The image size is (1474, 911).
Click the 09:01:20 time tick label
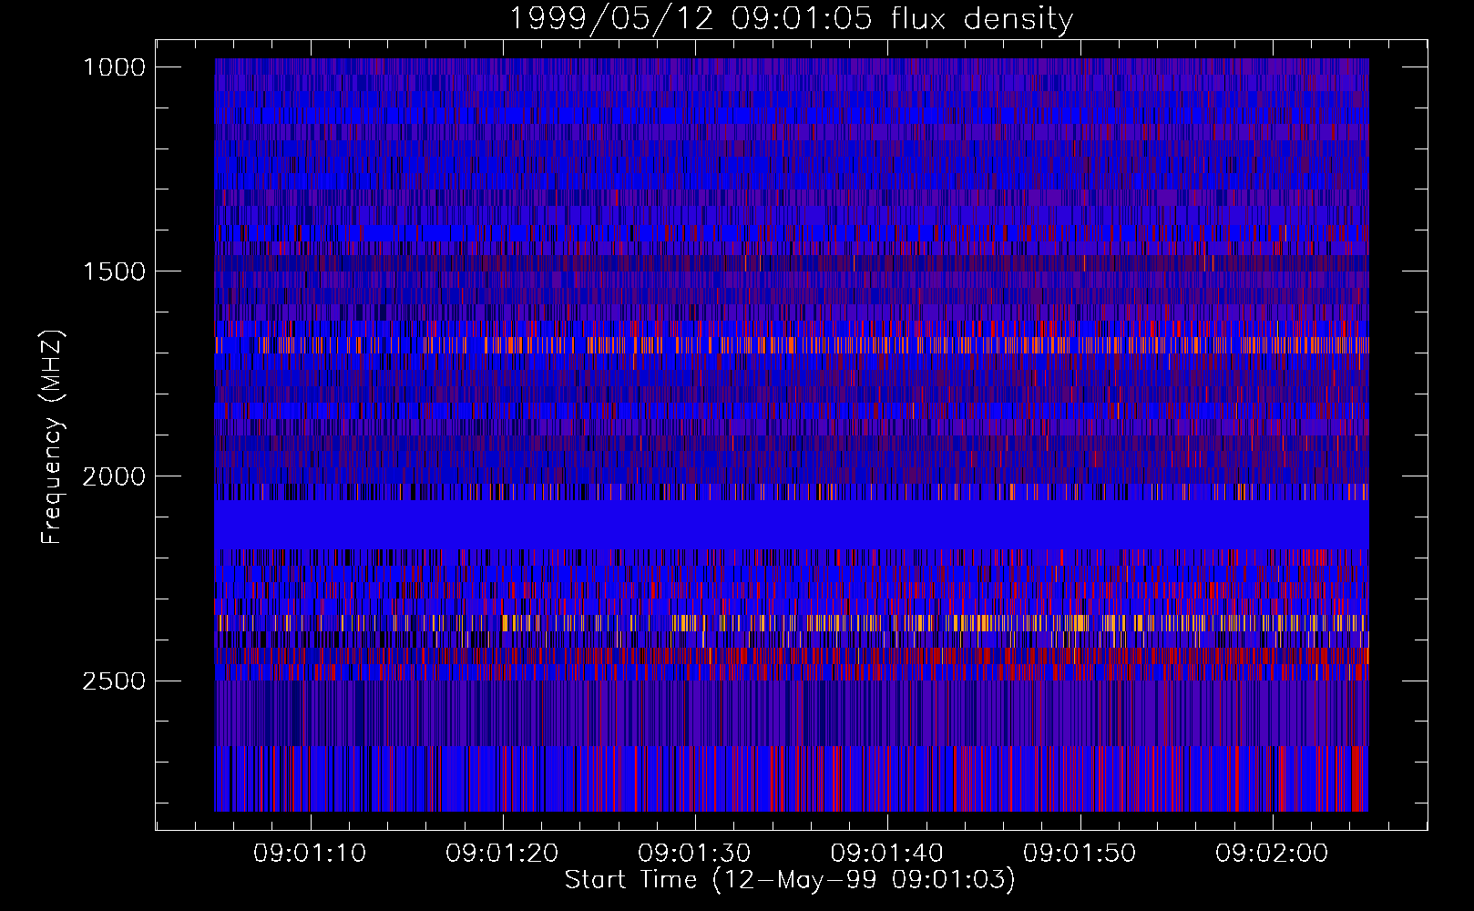(502, 854)
